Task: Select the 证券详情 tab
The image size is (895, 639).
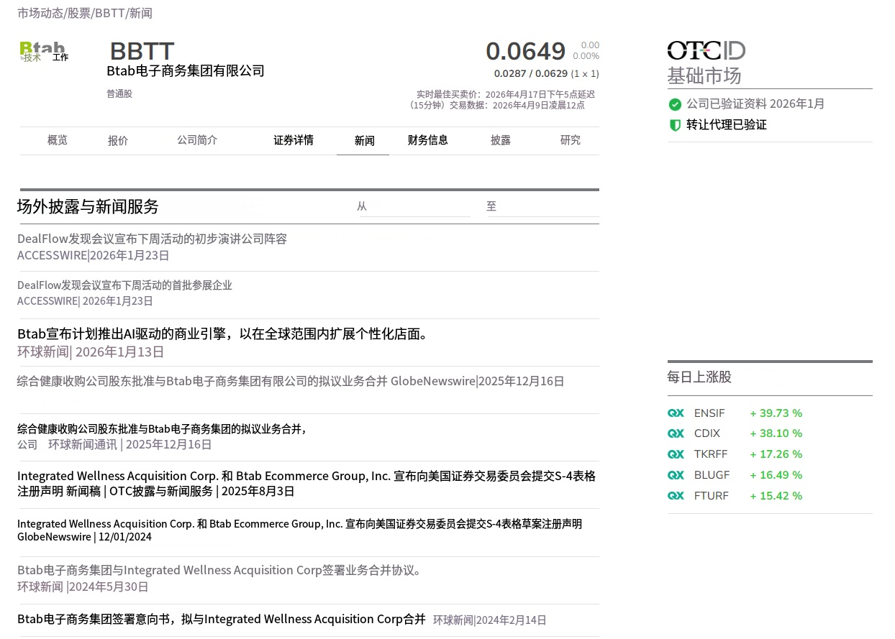Action: pos(294,140)
